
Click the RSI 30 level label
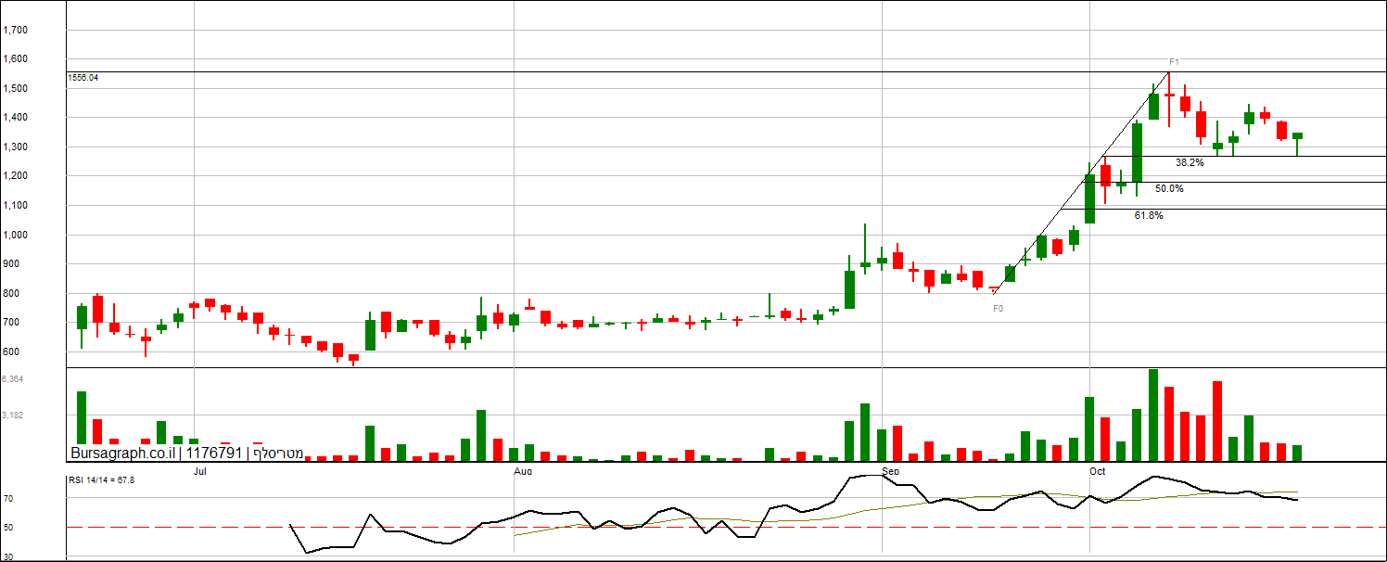click(7, 556)
